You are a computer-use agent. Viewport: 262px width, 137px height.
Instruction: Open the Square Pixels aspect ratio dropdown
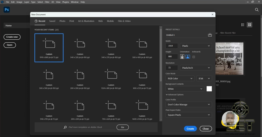tap(189, 115)
